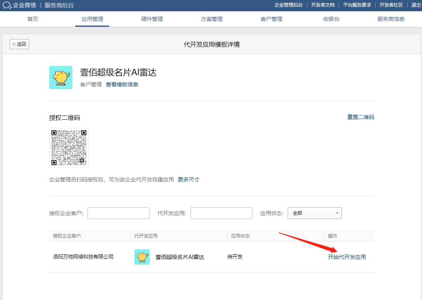This screenshot has height=300, width=422.
Task: Go to 客户管理 tab
Action: tap(271, 19)
